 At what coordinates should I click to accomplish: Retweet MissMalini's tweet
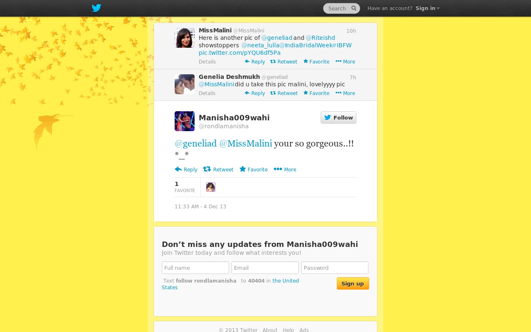coord(284,62)
